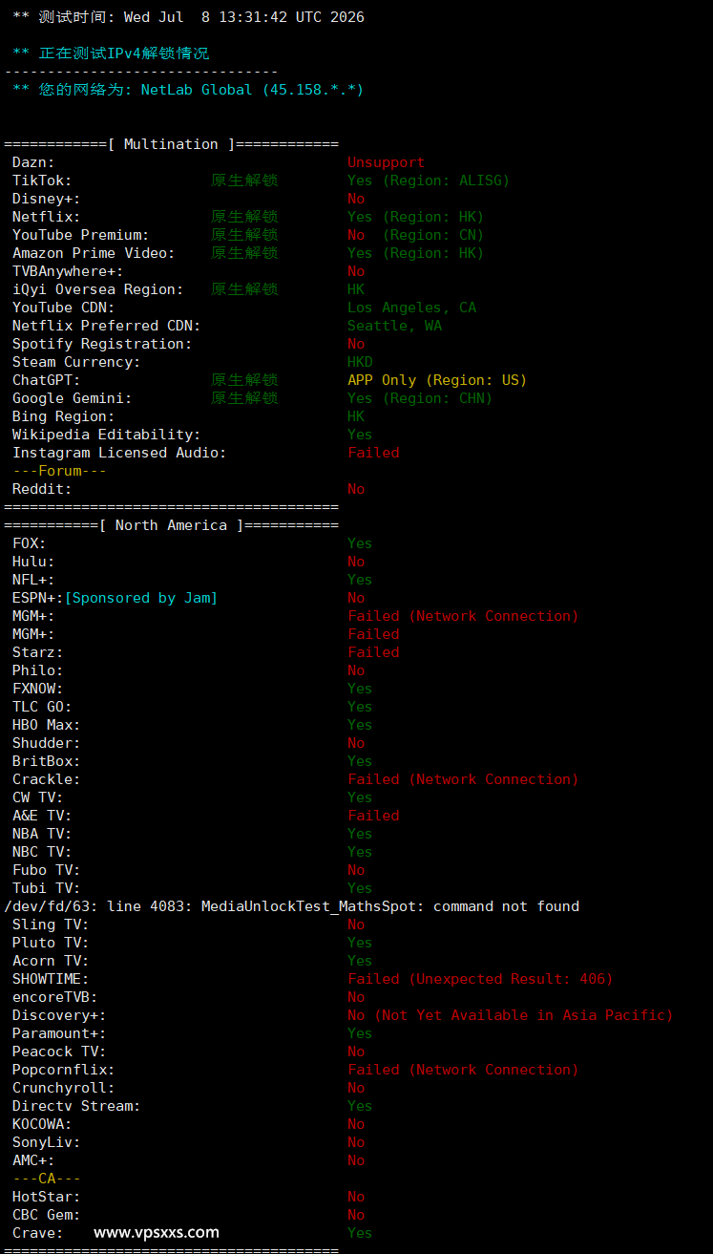The image size is (713, 1254).
Task: Click the CA subsection label
Action: tap(47, 1179)
